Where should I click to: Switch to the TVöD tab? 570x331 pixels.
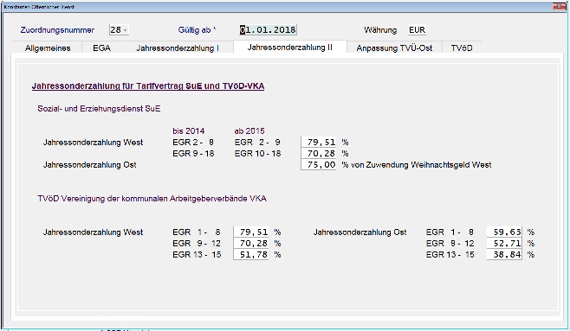coord(462,48)
